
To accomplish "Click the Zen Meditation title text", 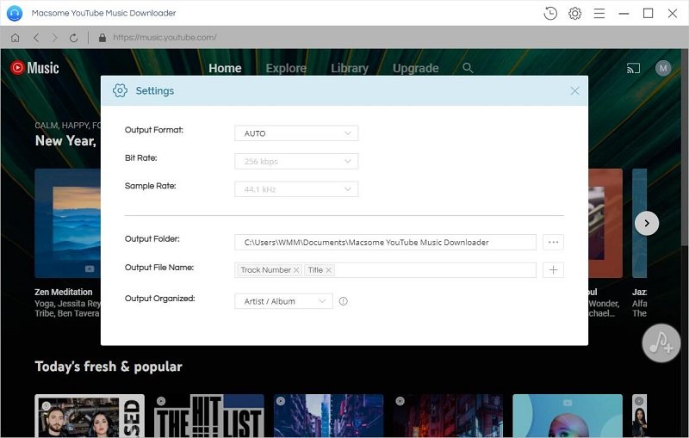I will pyautogui.click(x=64, y=292).
